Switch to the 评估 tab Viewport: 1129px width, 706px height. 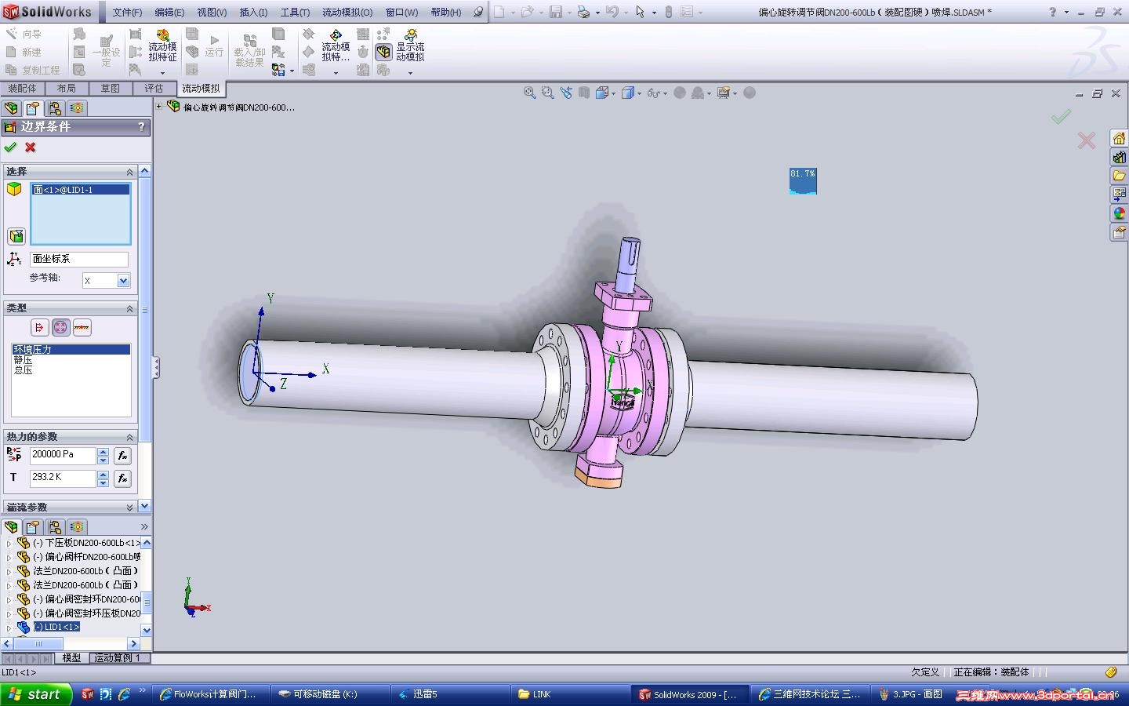click(x=154, y=89)
